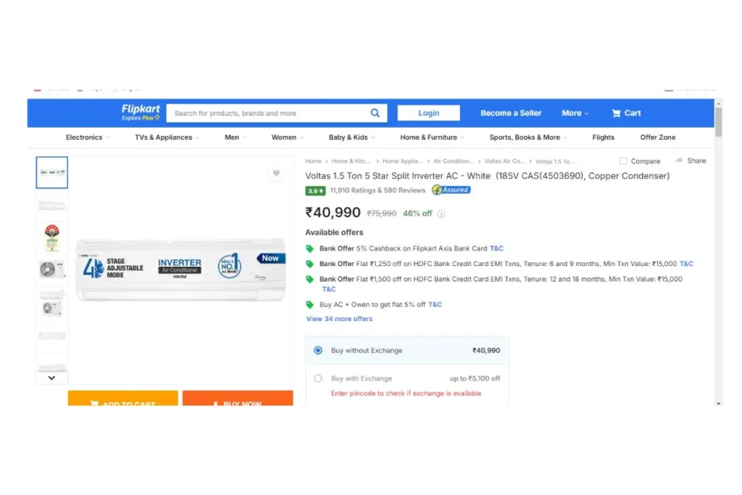Click the search magnifier icon
742x495 pixels.
(375, 113)
